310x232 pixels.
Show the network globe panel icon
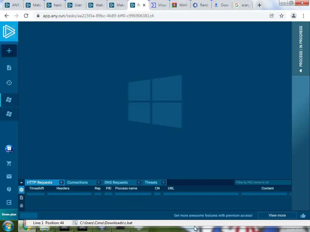click(21, 190)
